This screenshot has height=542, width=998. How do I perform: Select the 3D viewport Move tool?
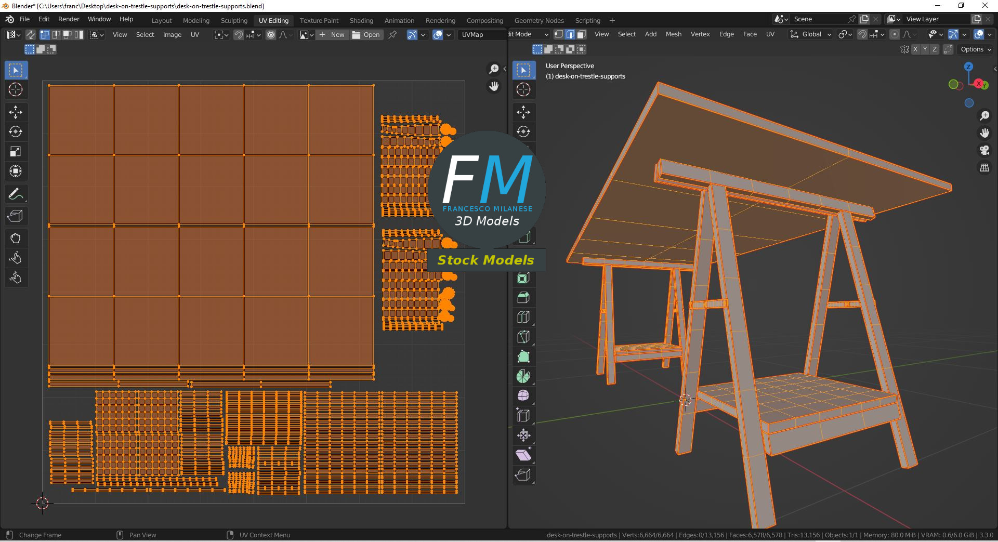[x=523, y=112]
